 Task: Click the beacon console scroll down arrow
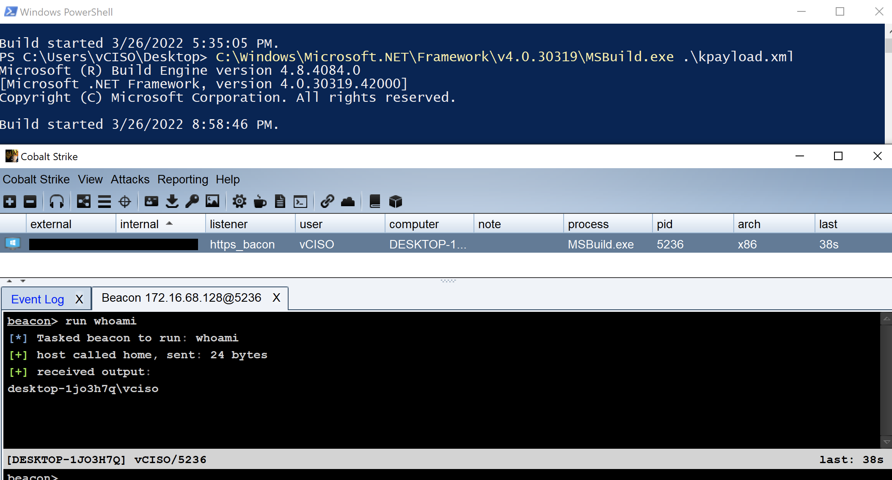click(886, 442)
